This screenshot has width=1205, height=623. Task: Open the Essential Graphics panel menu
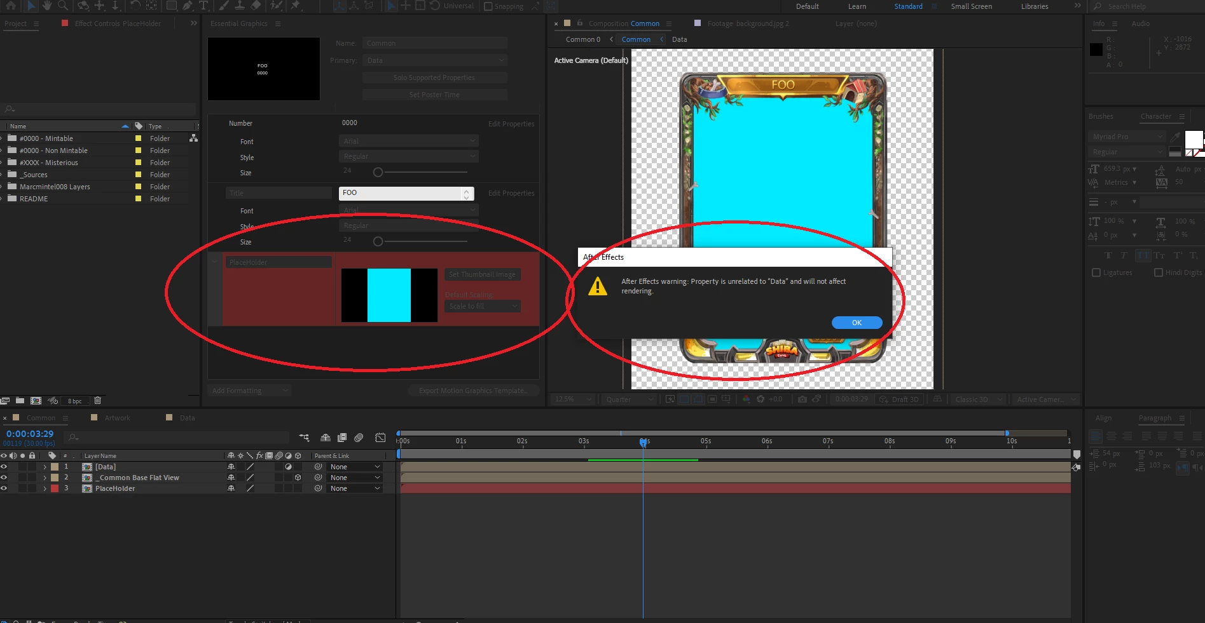278,23
